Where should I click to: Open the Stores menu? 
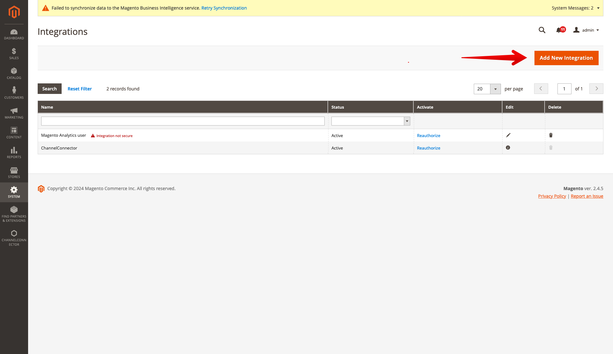click(14, 173)
